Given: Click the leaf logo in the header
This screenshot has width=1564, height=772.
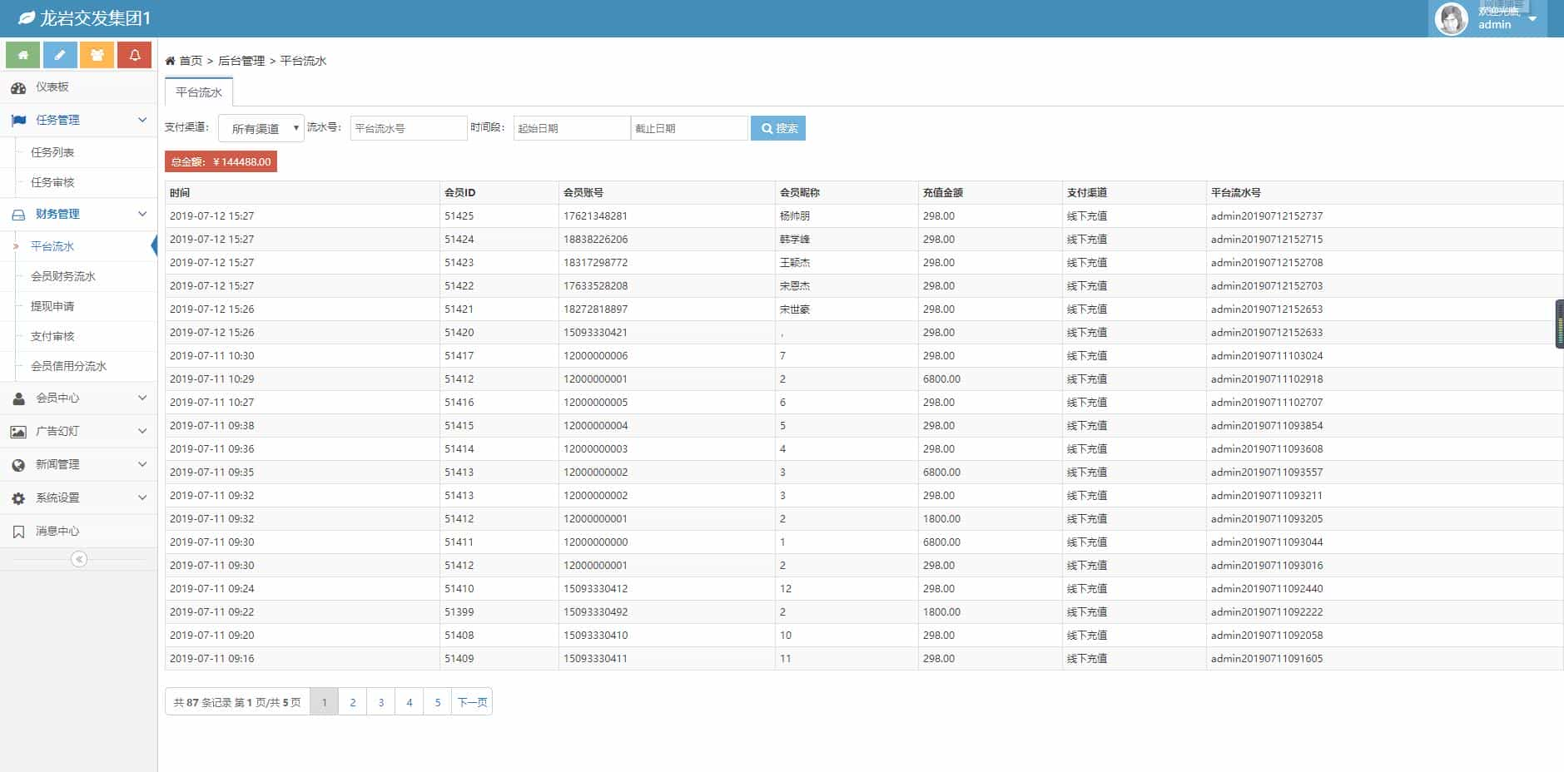Looking at the screenshot, I should tap(27, 17).
